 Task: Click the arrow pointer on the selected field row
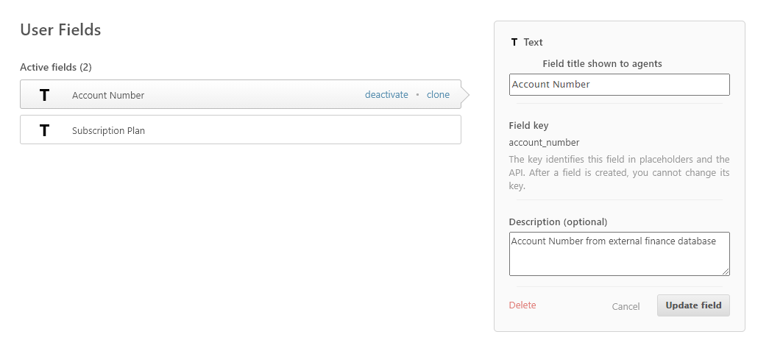pyautogui.click(x=465, y=94)
